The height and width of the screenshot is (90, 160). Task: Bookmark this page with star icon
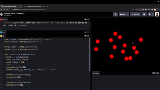[136, 9]
